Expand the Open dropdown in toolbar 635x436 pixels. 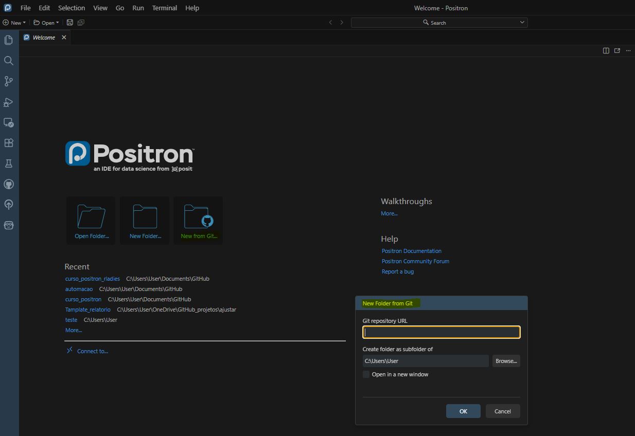point(46,23)
